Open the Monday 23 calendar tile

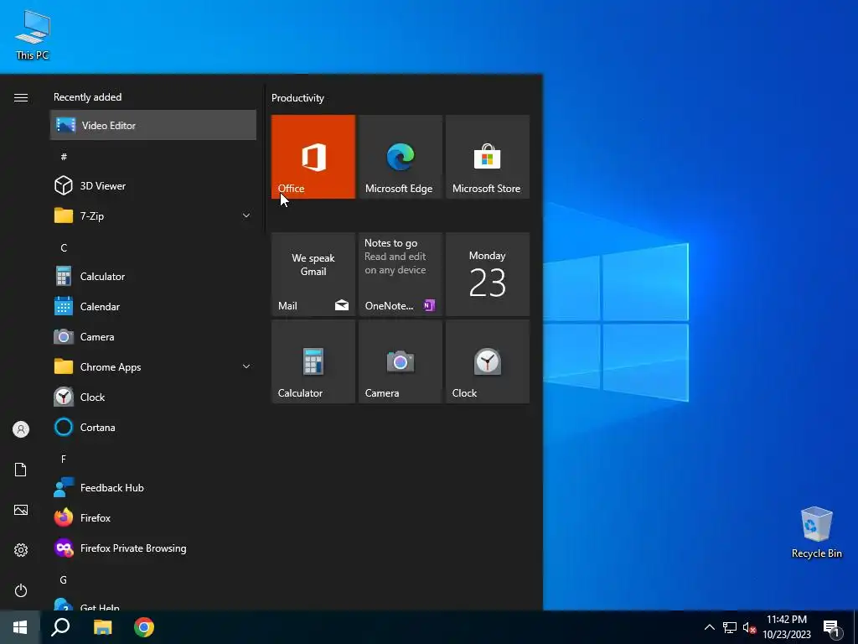[x=488, y=274]
